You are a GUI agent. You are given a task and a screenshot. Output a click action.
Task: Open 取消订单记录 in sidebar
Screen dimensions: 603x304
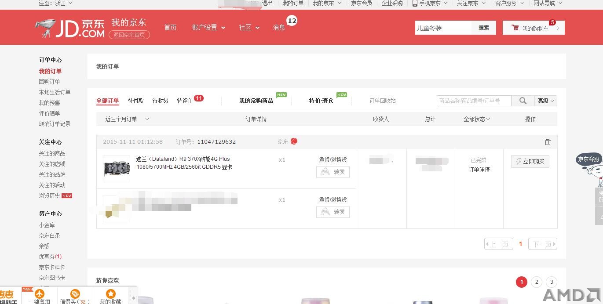pyautogui.click(x=55, y=124)
